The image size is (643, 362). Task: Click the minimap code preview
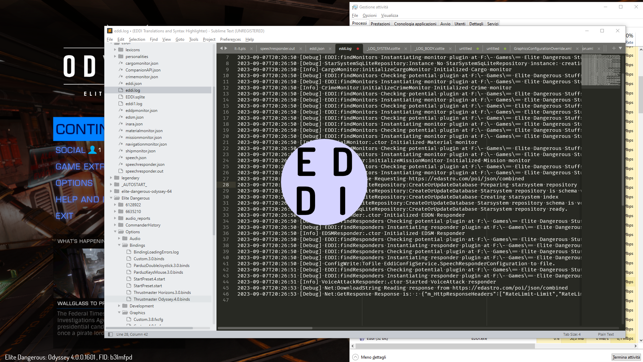601,70
